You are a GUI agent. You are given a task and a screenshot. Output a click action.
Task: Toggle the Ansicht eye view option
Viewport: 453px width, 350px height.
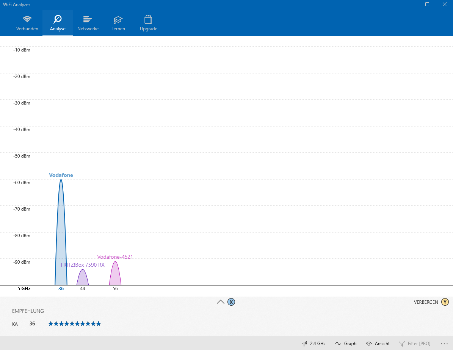(x=378, y=343)
